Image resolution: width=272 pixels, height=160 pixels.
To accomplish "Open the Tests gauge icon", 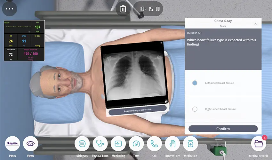I will [136, 144].
